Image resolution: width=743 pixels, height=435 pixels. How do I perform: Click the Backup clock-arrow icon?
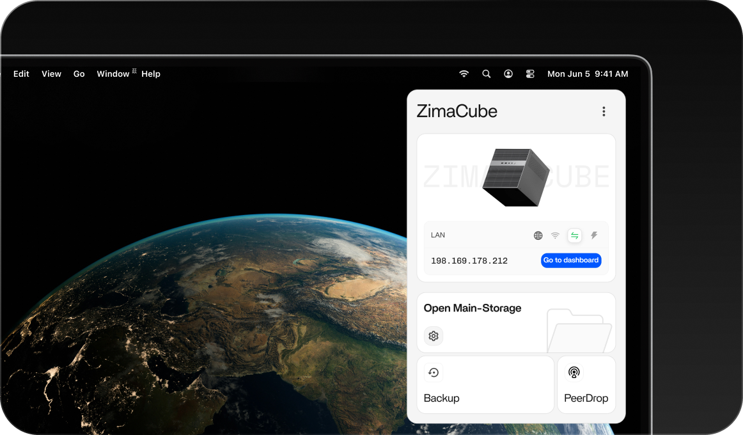click(x=433, y=372)
